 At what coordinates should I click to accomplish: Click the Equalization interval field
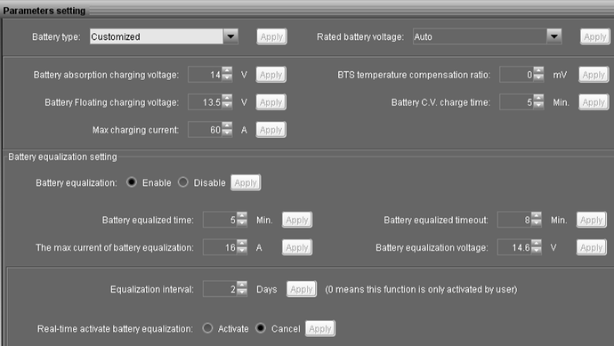pyautogui.click(x=220, y=289)
